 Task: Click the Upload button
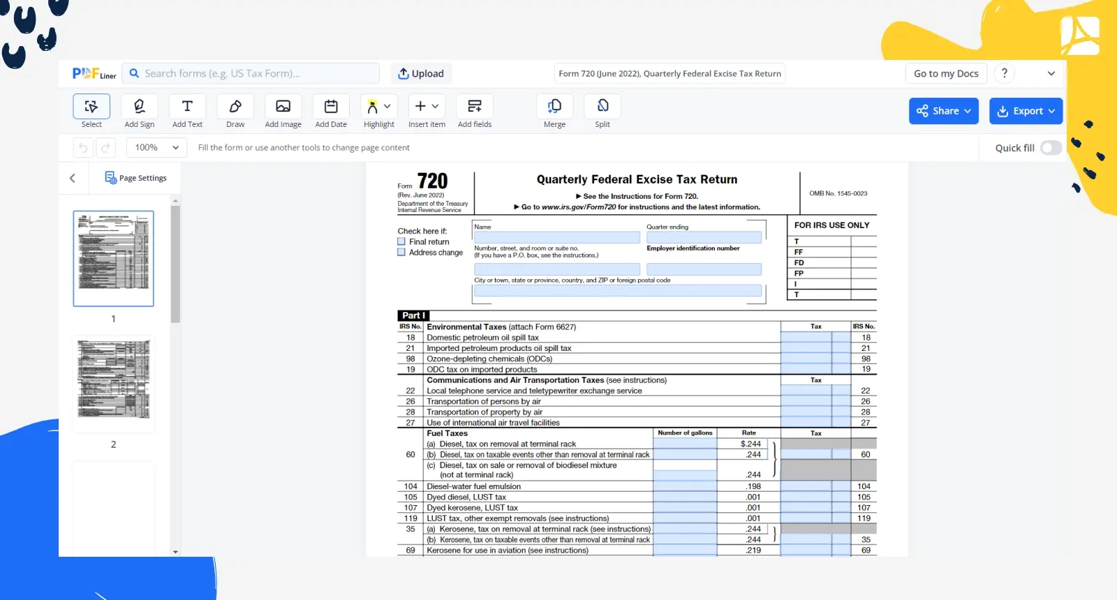421,73
